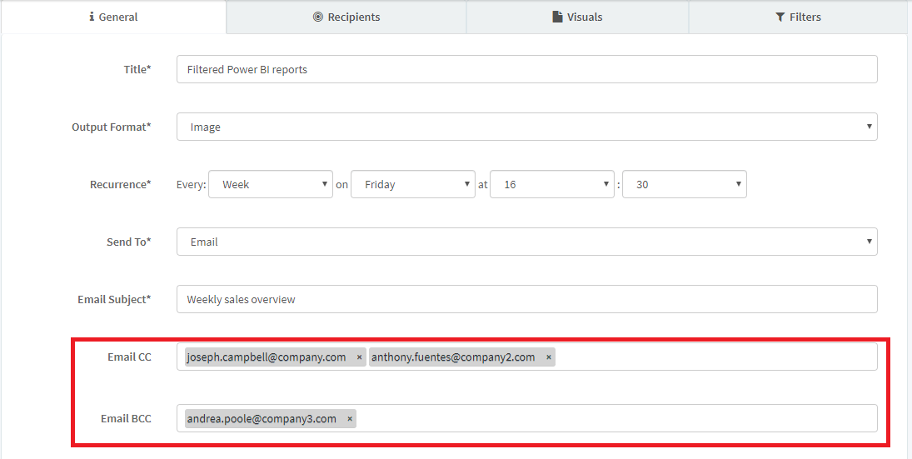
Task: Click the Recurrence label
Action: point(121,184)
